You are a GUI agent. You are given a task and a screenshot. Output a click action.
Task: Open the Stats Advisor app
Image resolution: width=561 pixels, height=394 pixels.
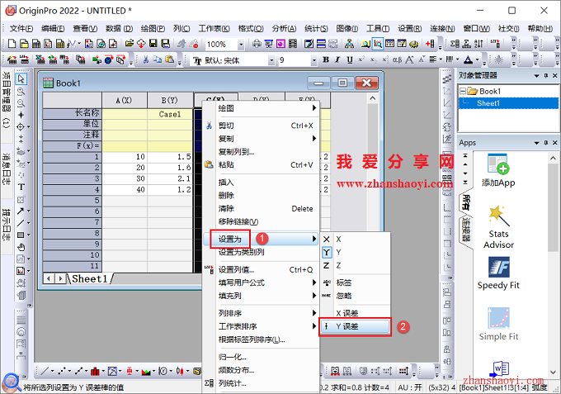498,227
